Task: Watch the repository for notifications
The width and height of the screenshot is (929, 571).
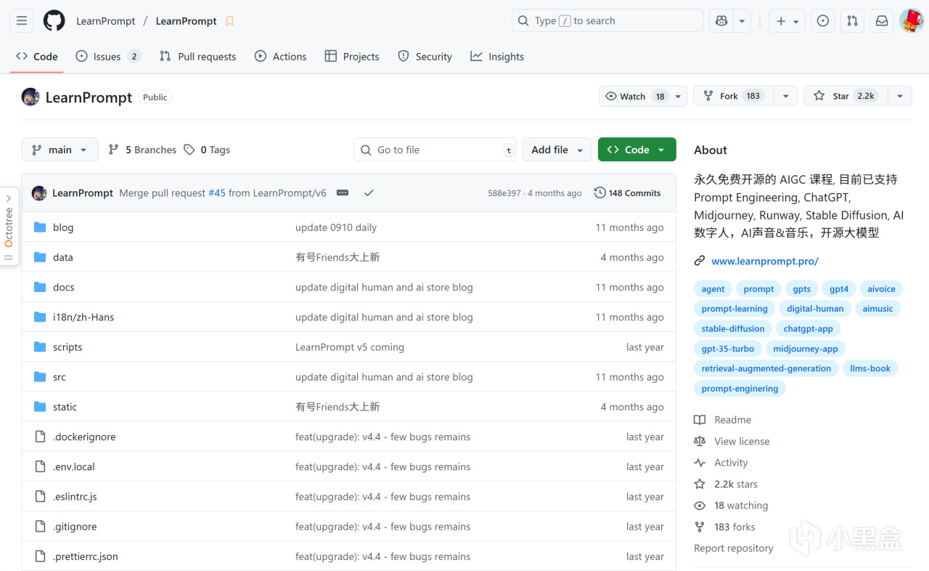Action: (x=642, y=96)
